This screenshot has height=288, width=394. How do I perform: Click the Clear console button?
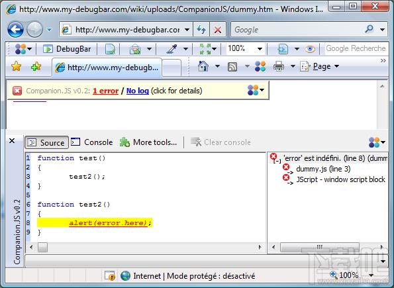pos(221,142)
